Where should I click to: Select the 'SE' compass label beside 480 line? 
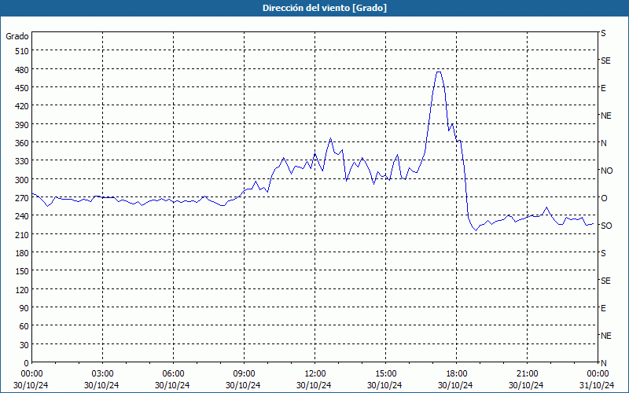point(605,61)
